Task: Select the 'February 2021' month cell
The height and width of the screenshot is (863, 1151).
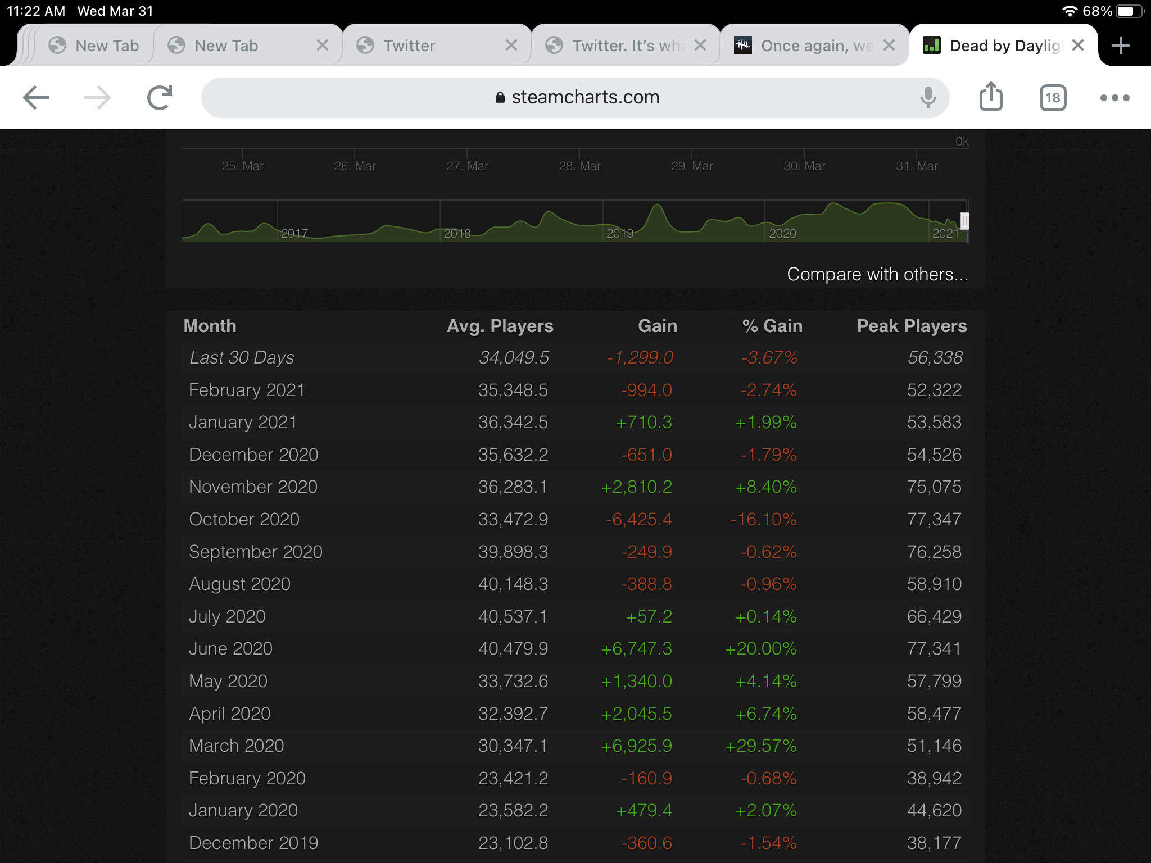Action: (247, 390)
